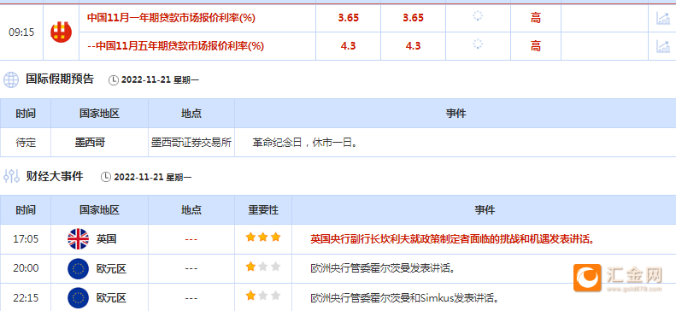Click the 20:00 time cell

coord(26,268)
